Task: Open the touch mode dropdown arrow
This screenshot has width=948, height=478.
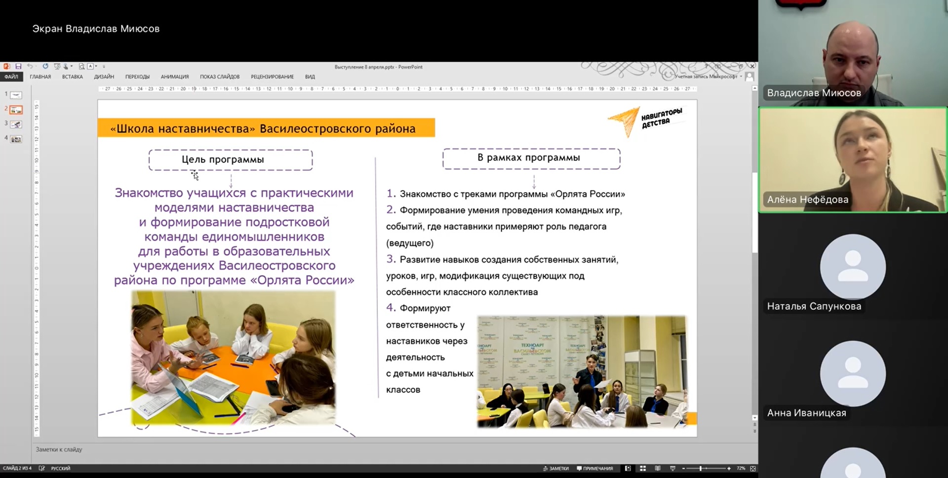Action: coord(72,66)
